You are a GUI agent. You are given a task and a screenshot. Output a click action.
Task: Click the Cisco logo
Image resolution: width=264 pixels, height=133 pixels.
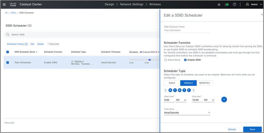(13, 4)
